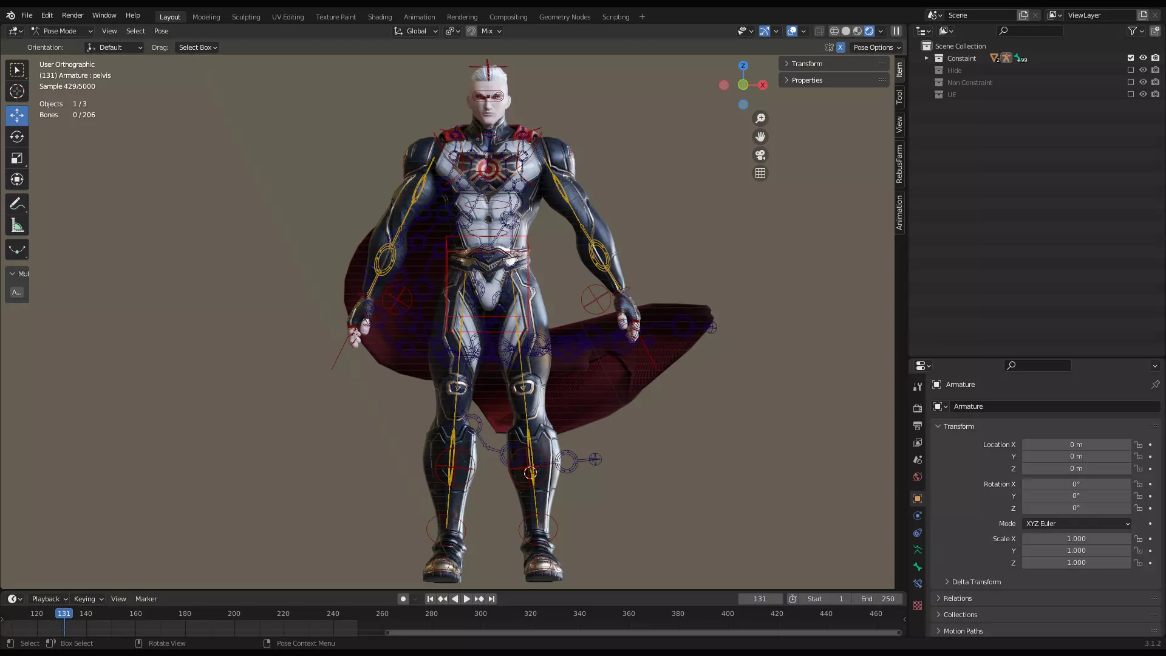This screenshot has width=1166, height=656.
Task: Click the zoom view magnifier gizmo
Action: [x=760, y=118]
